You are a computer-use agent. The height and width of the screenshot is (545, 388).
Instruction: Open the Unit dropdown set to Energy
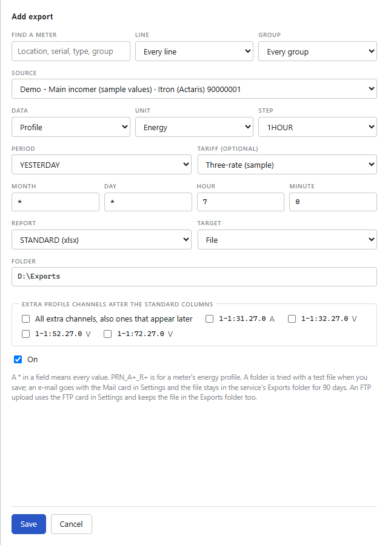click(194, 127)
